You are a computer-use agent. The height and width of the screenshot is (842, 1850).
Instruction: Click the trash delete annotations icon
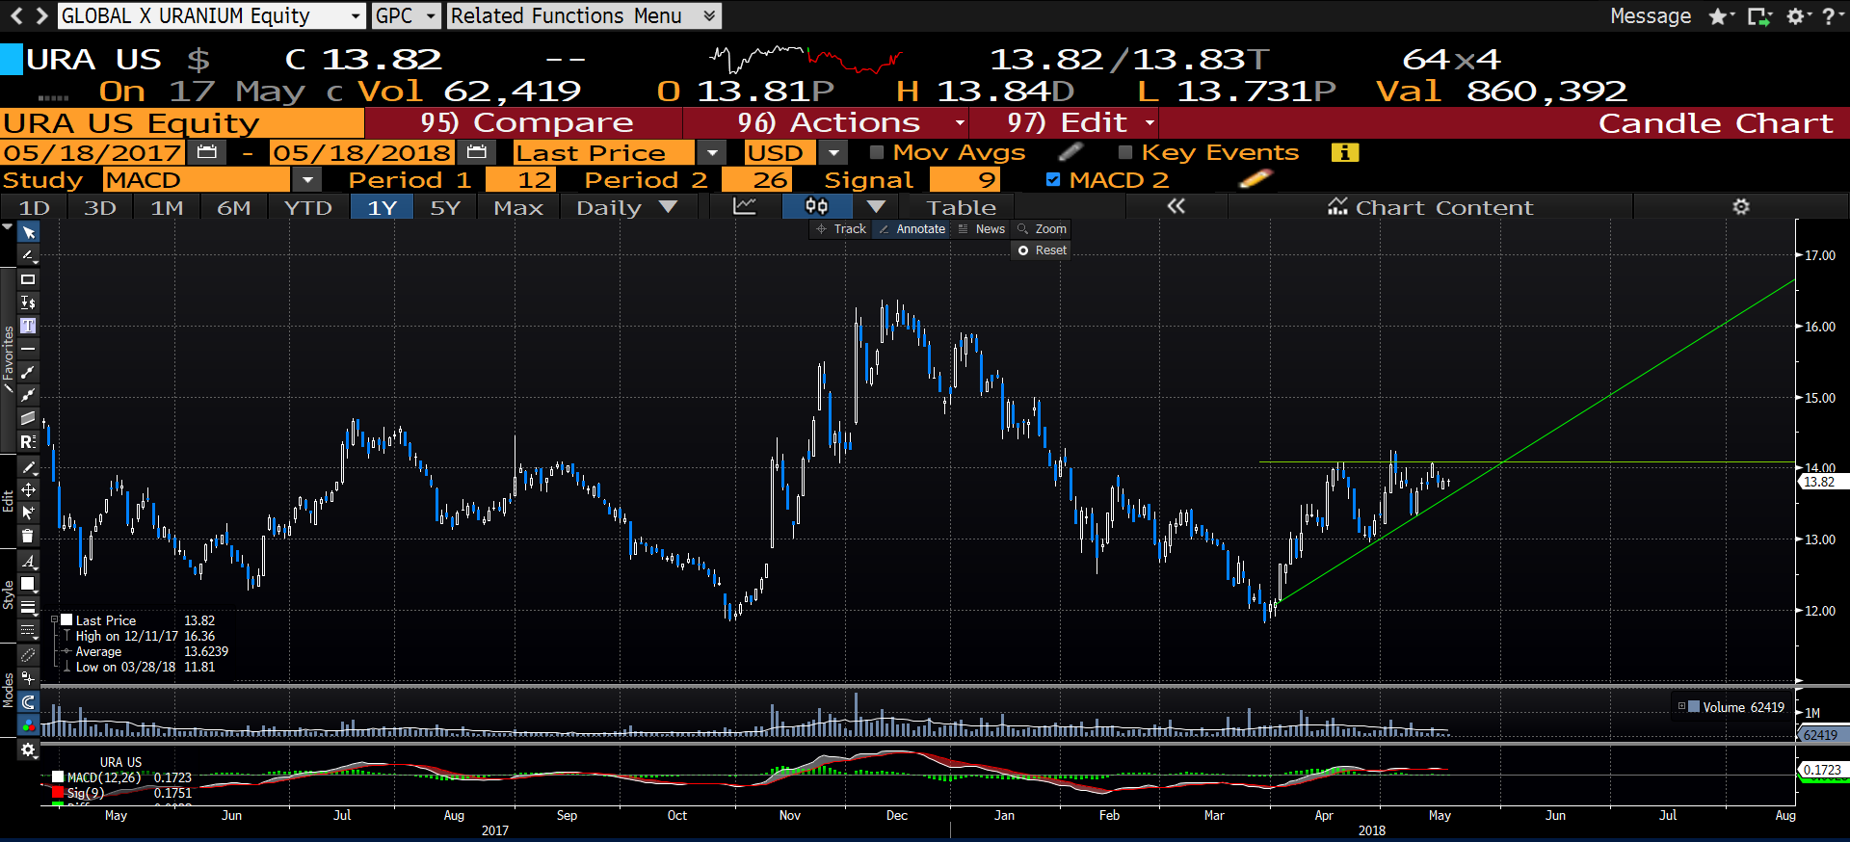[28, 536]
